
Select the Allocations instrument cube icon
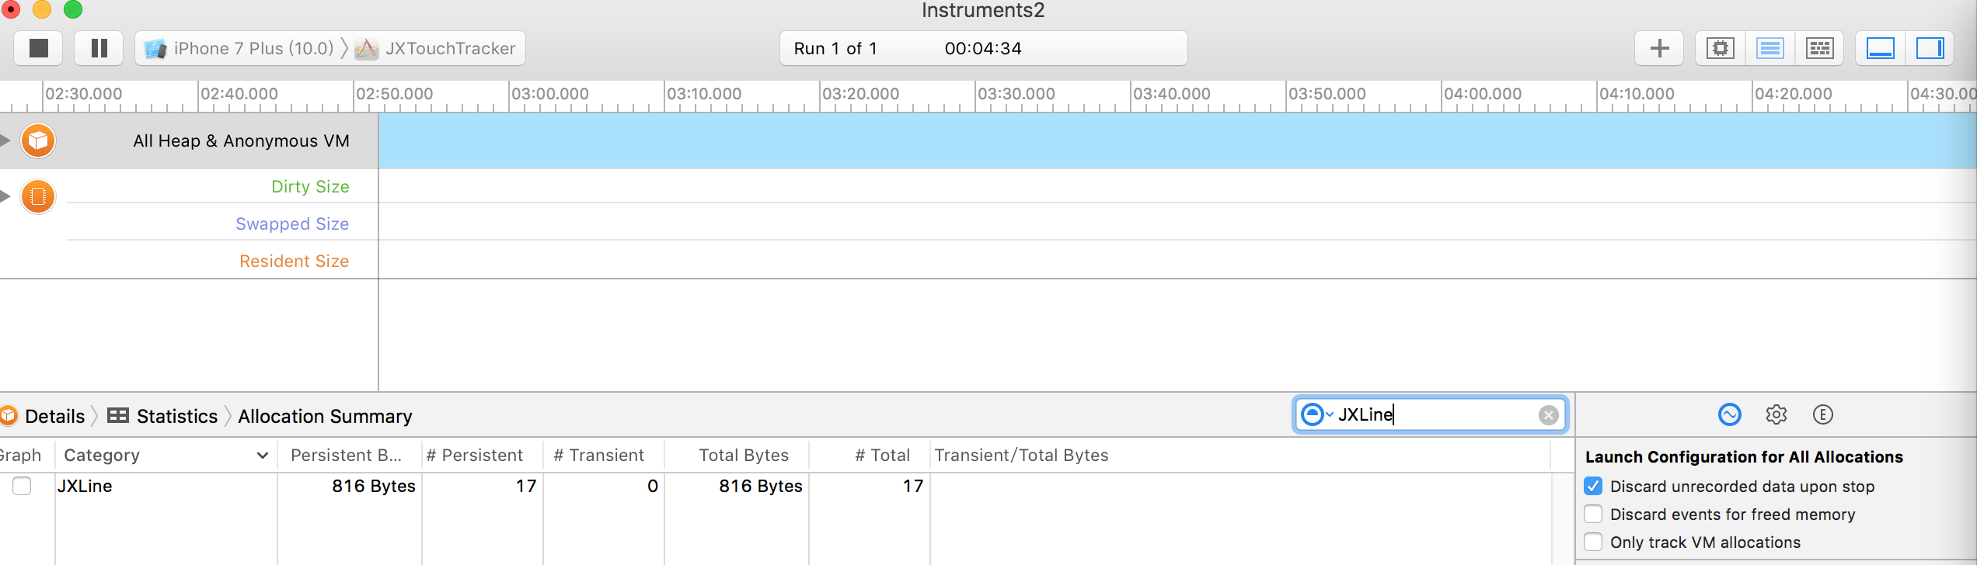(x=37, y=140)
